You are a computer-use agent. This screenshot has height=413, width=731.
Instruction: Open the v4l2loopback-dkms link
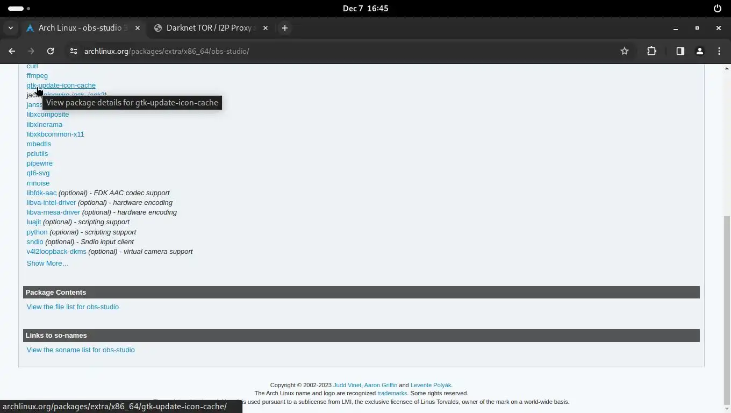click(56, 252)
